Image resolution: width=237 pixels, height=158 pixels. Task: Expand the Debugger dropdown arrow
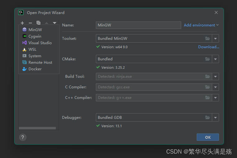coord(216,118)
